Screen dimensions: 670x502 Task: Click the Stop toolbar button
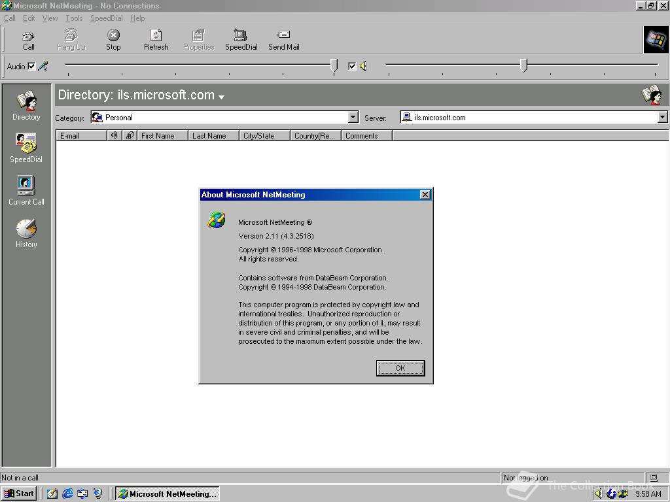[113, 41]
